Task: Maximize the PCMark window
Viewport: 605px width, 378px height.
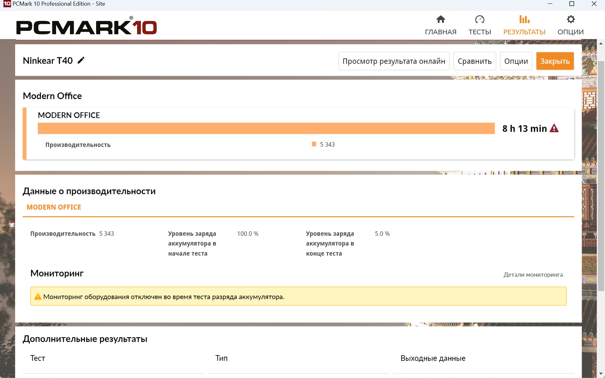Action: click(x=572, y=4)
